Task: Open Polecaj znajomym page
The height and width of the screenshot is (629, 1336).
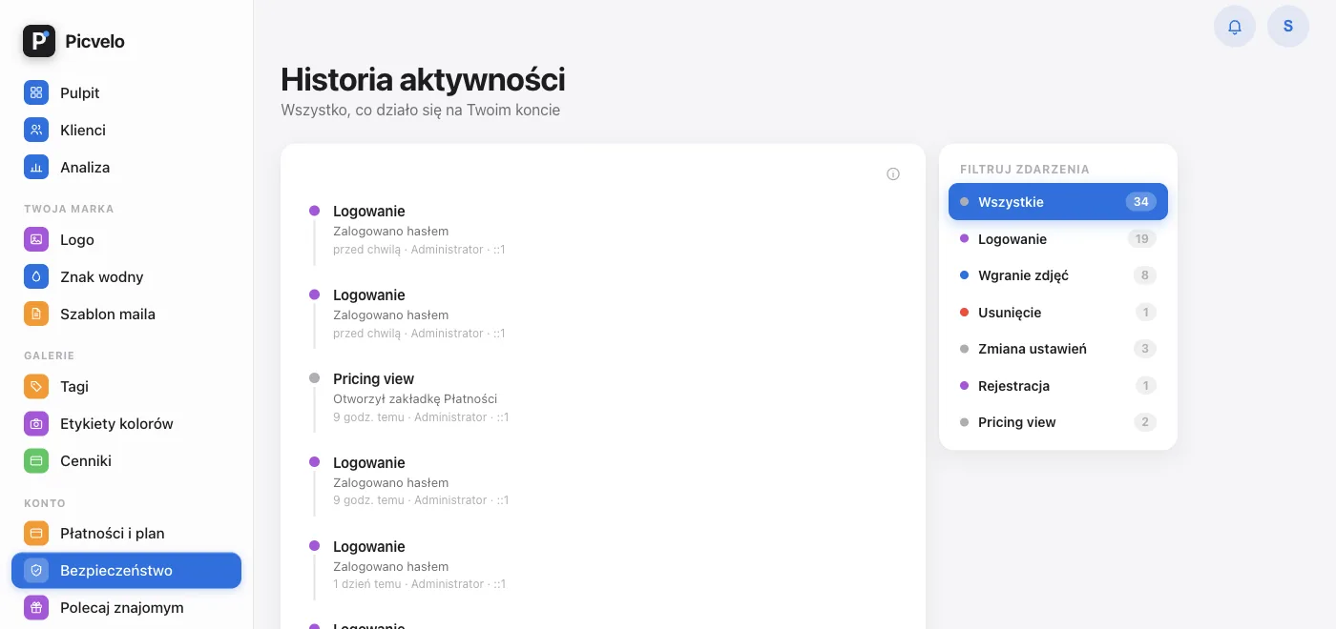Action: click(x=126, y=607)
